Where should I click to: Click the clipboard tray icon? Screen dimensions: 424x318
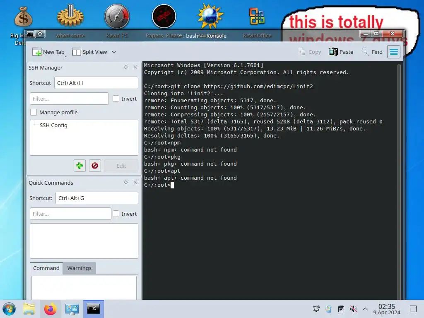point(341,309)
